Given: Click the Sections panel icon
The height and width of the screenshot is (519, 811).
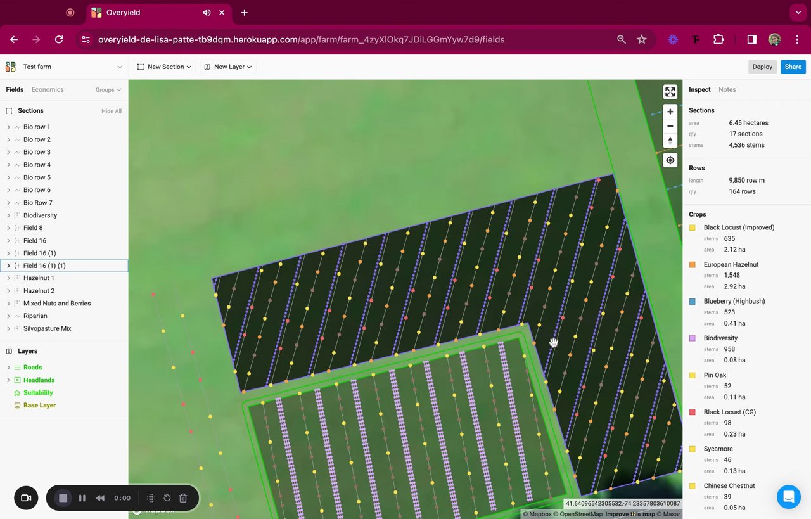Looking at the screenshot, I should pos(9,110).
